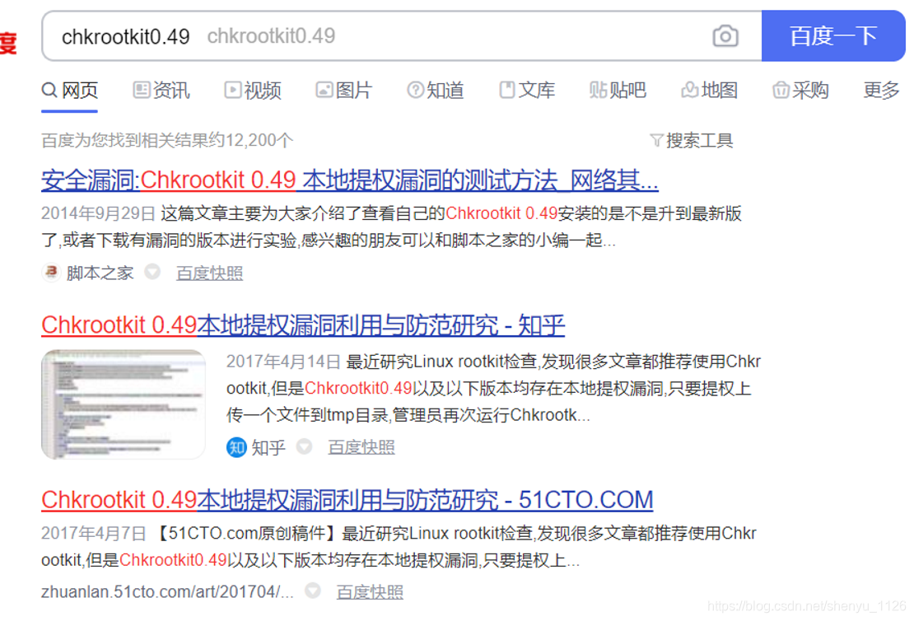The image size is (914, 621).
Task: Click the 资讯 news icon
Action: coord(141,90)
